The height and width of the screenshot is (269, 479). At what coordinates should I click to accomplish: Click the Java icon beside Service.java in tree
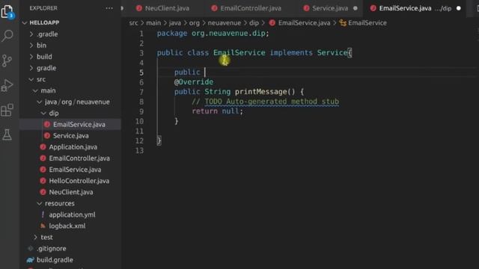pos(47,136)
